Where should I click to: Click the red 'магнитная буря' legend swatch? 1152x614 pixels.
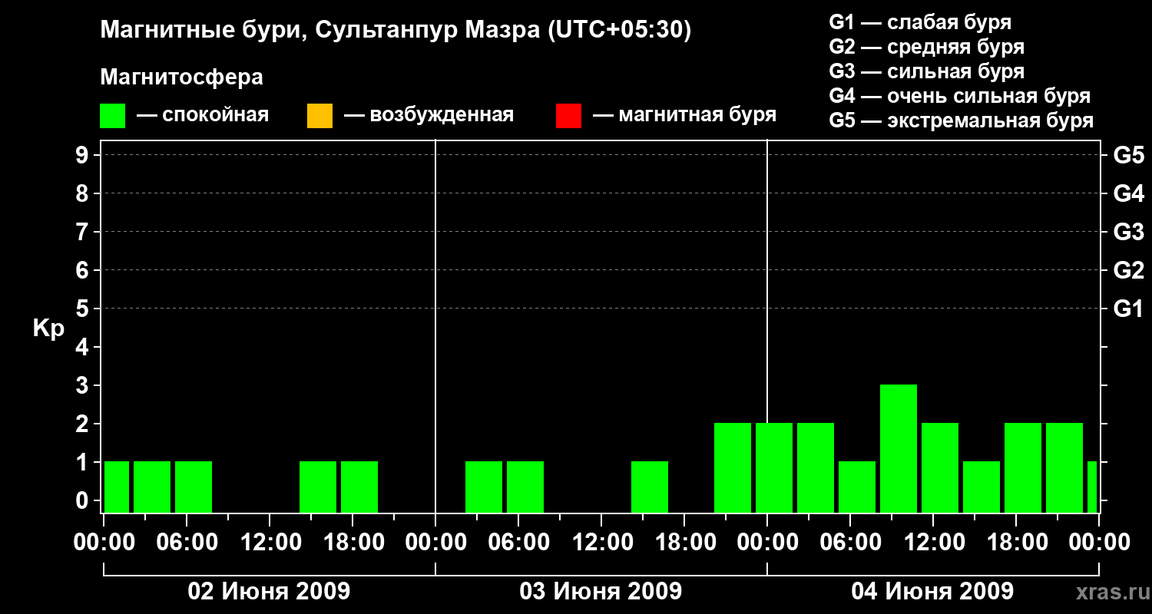[568, 116]
